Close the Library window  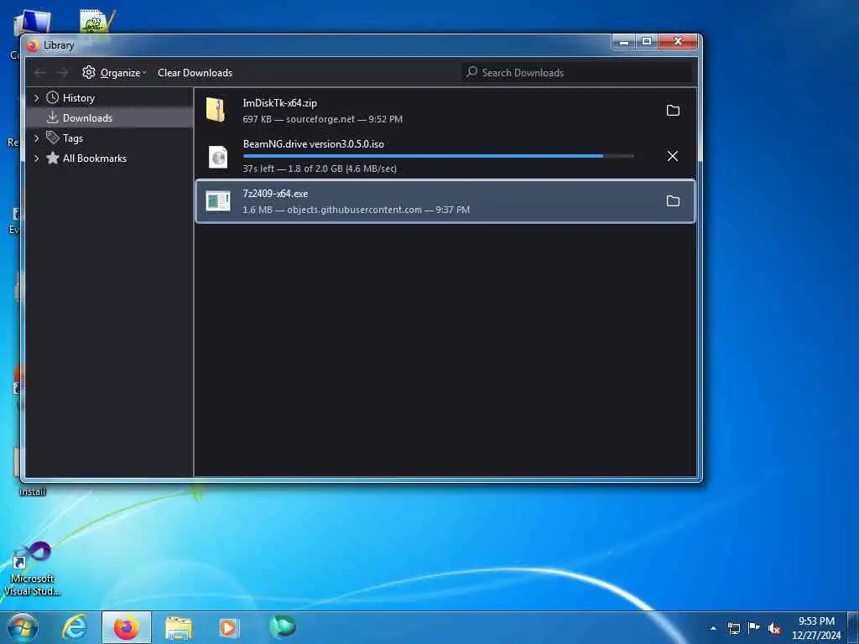678,42
